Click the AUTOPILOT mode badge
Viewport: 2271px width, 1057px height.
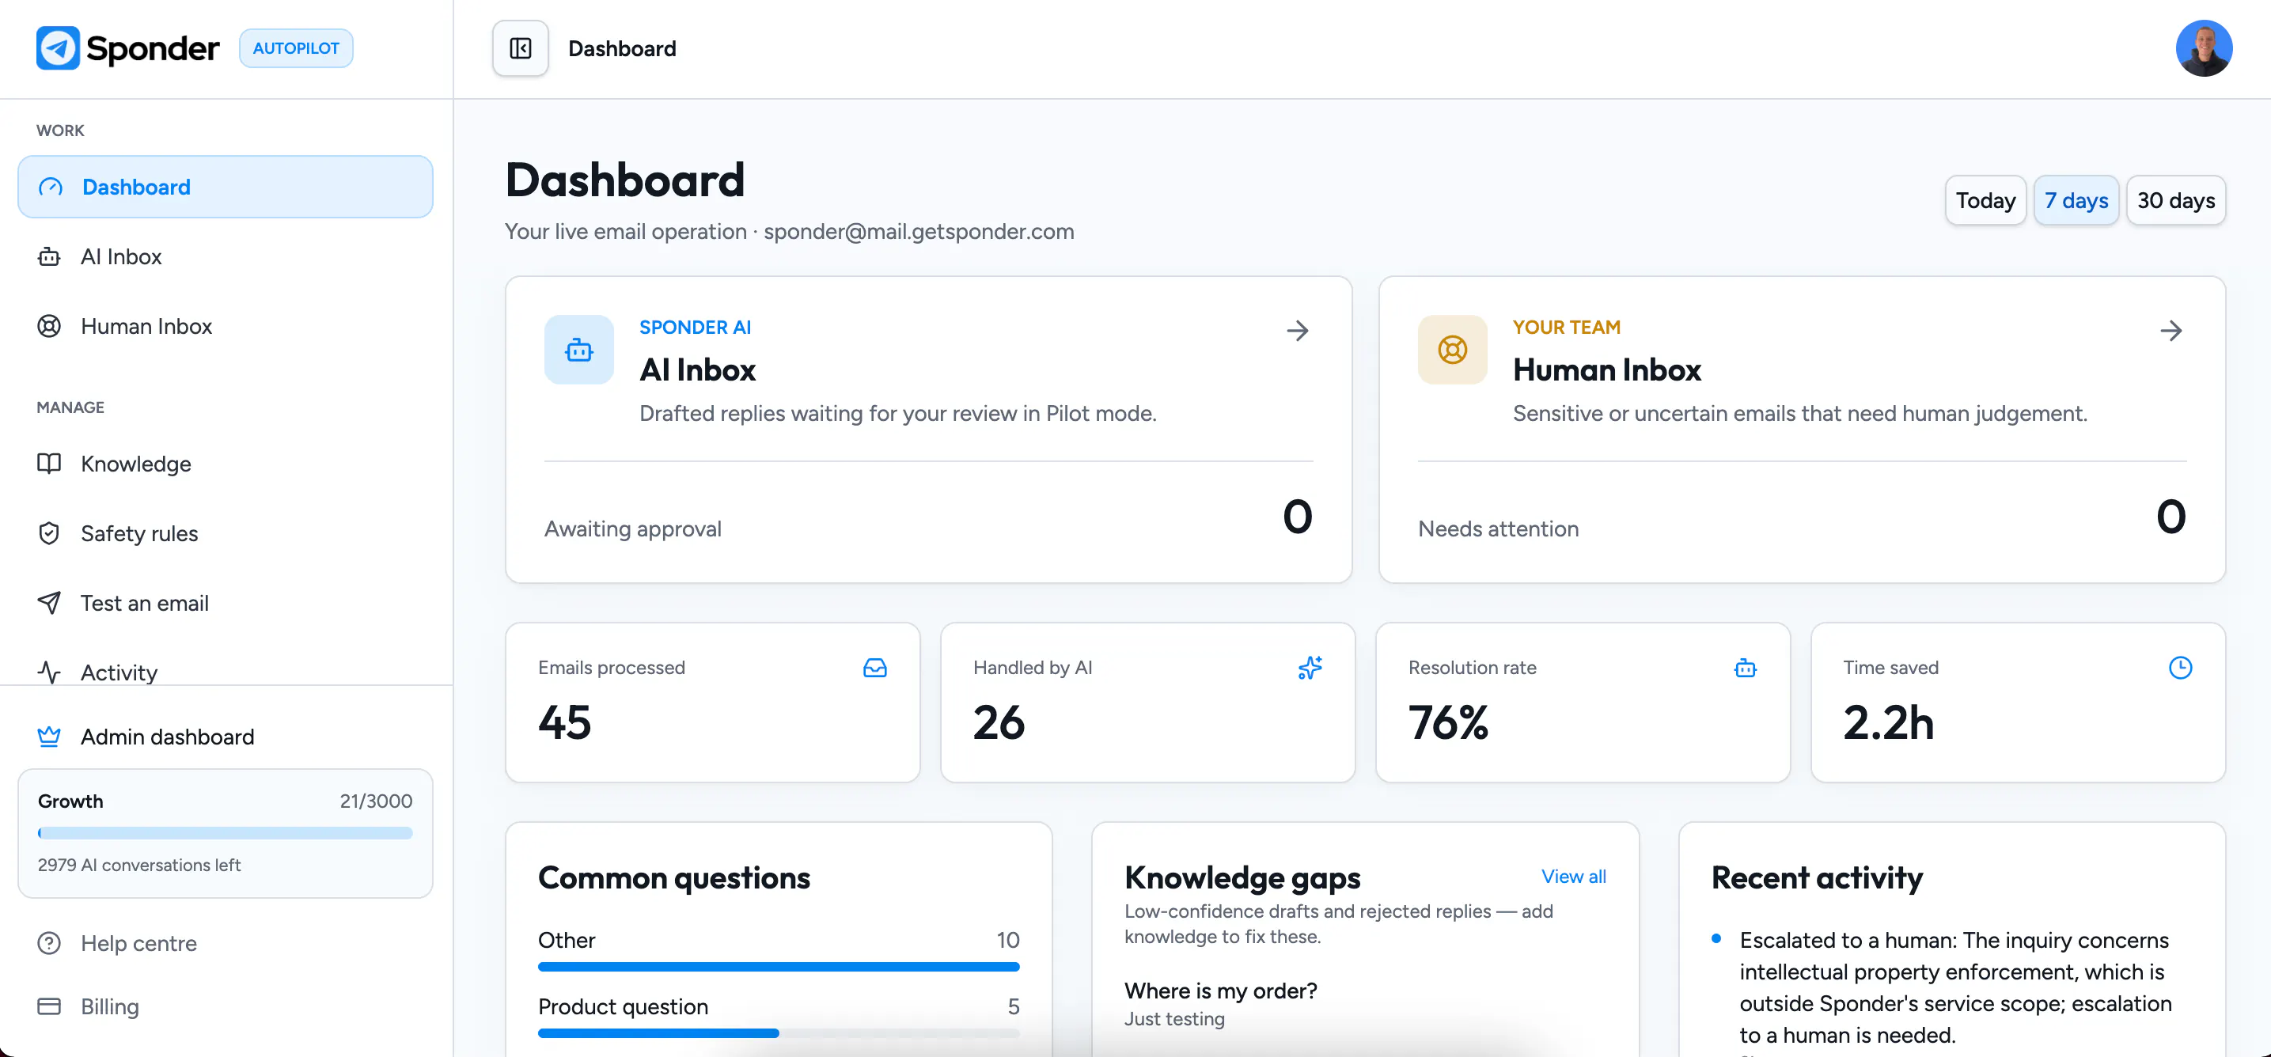coord(296,48)
